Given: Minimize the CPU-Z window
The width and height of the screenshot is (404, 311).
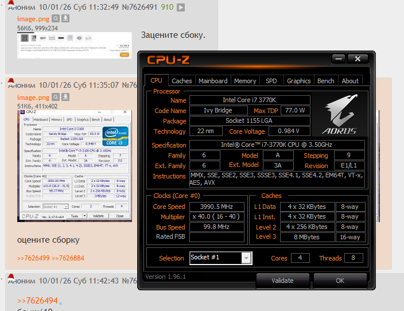Looking at the screenshot, I should (339, 59).
